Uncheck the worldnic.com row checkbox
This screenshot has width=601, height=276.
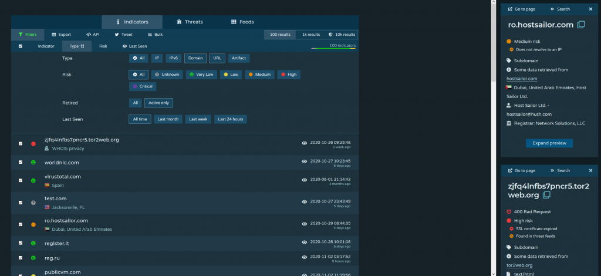pyautogui.click(x=21, y=162)
